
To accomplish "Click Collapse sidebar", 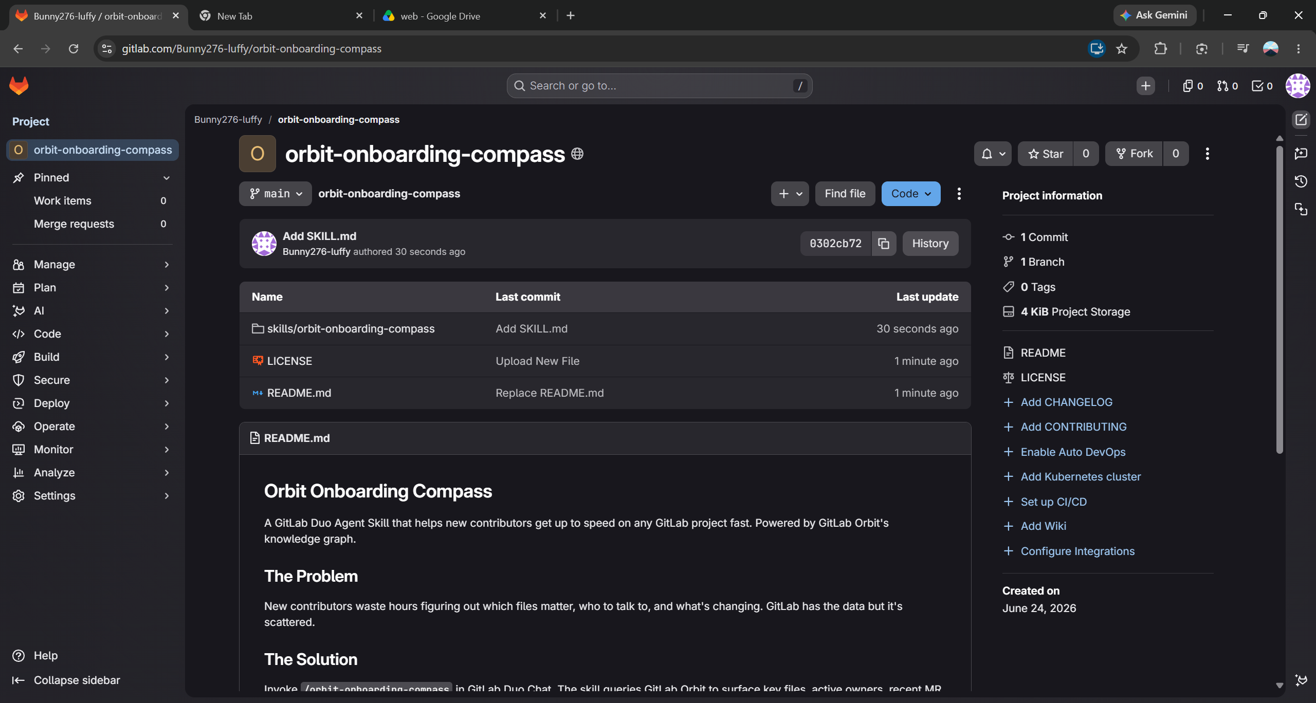I will [x=66, y=680].
